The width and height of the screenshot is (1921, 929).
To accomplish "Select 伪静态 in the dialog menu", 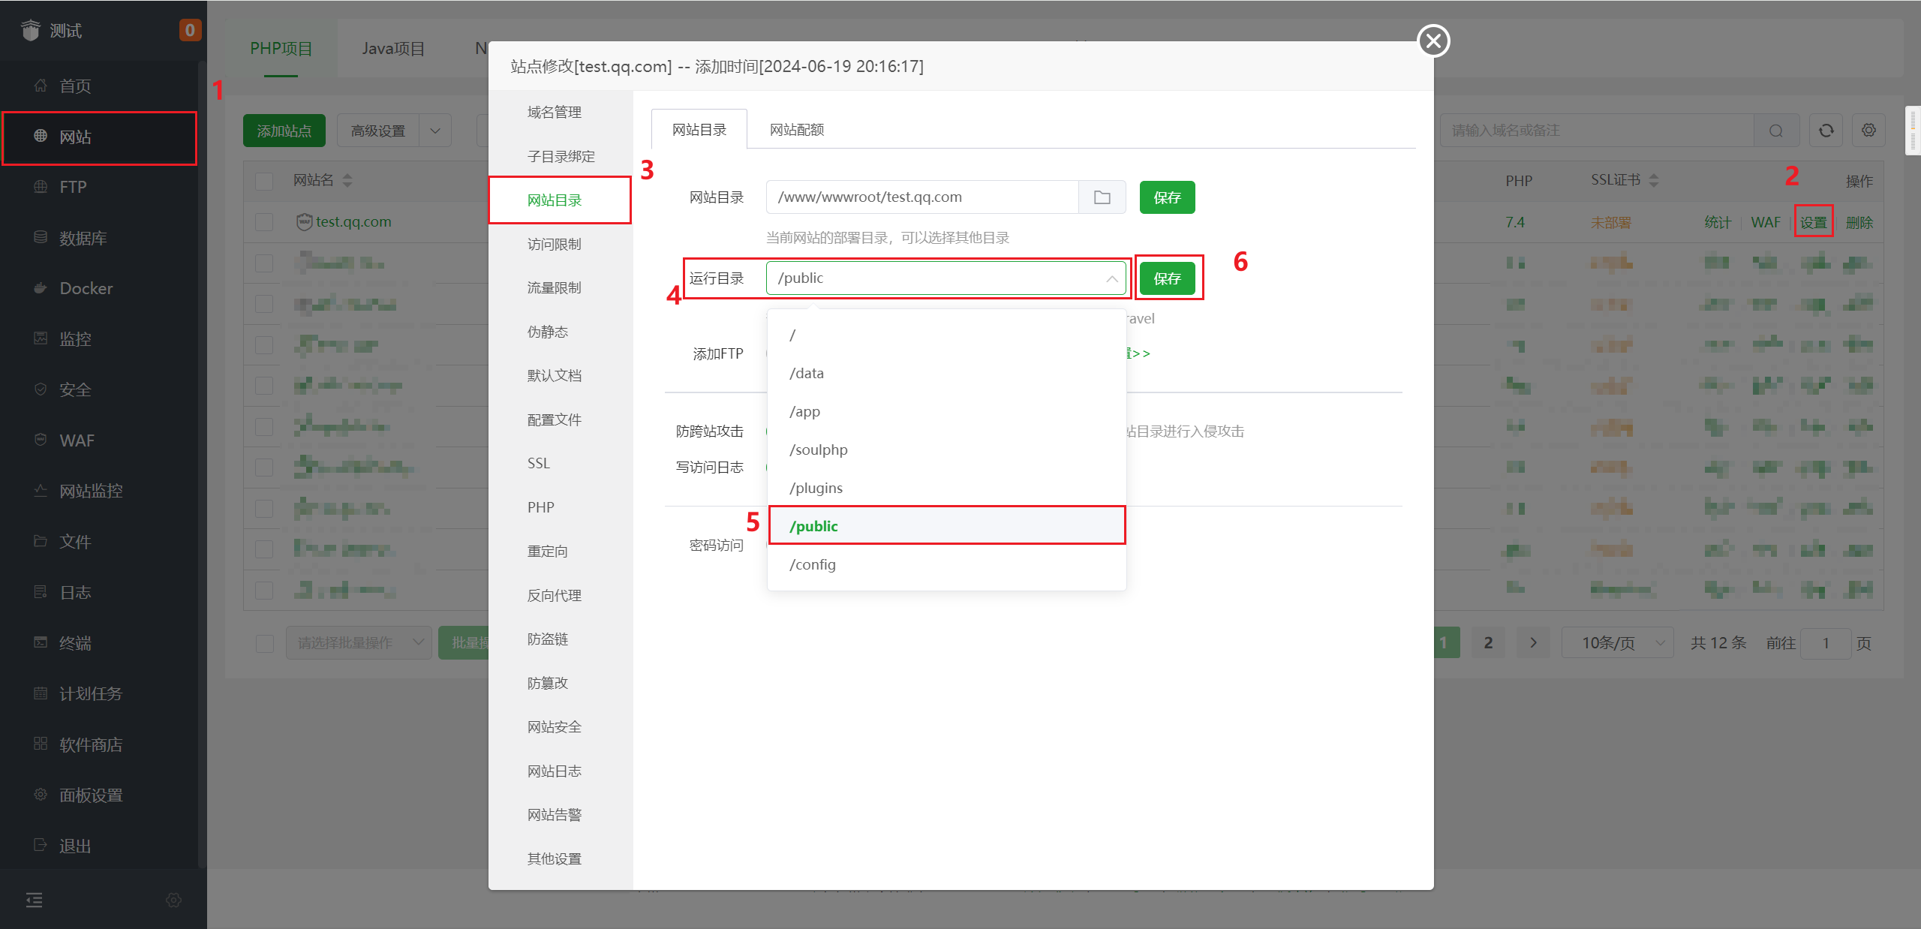I will (547, 332).
